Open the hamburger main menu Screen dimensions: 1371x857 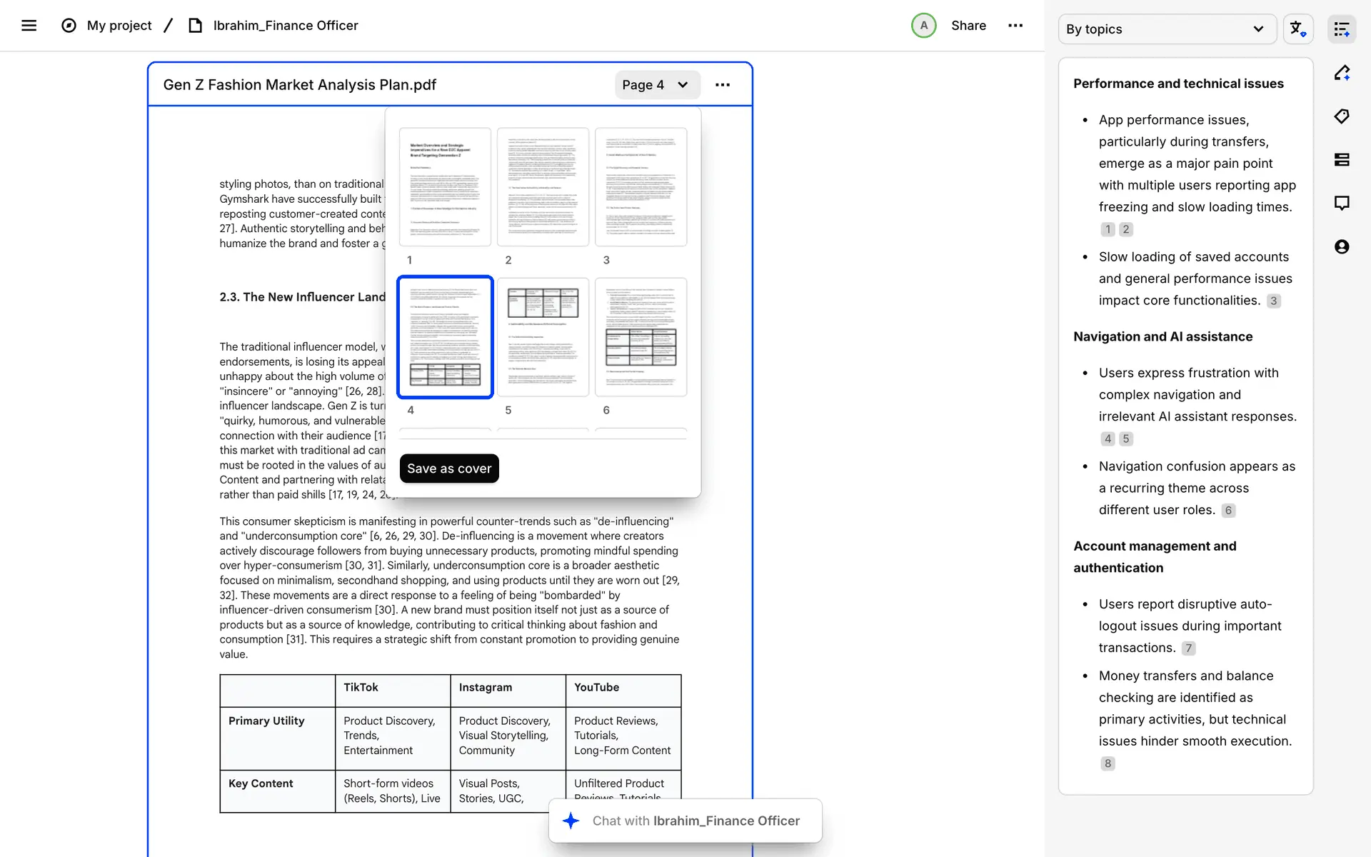click(29, 26)
